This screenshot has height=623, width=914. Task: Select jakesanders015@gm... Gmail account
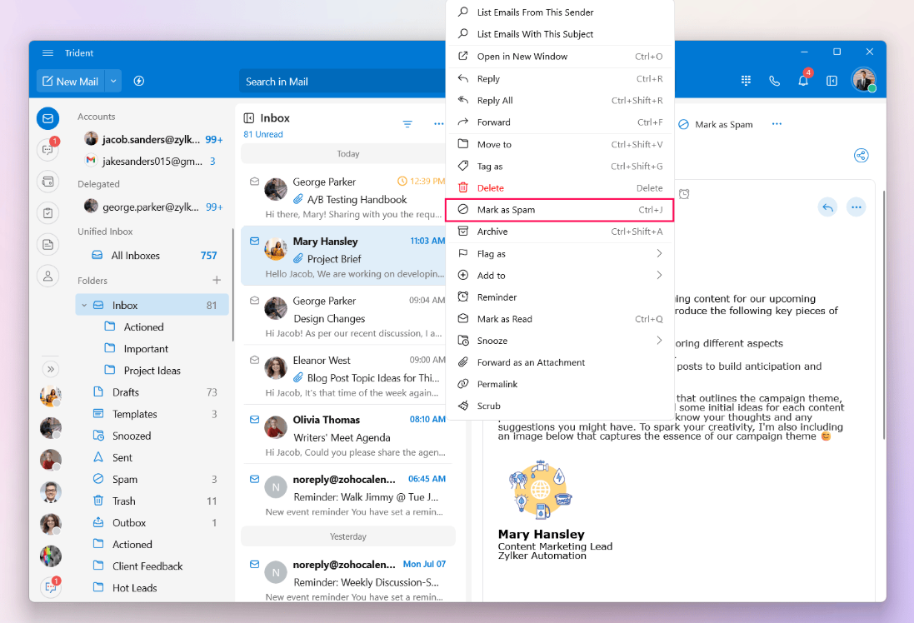tap(153, 162)
